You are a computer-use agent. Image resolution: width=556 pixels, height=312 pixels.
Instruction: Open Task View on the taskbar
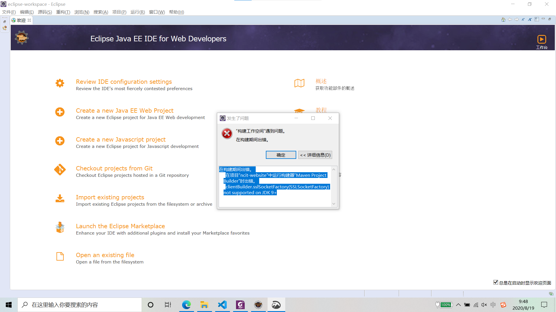(x=168, y=305)
